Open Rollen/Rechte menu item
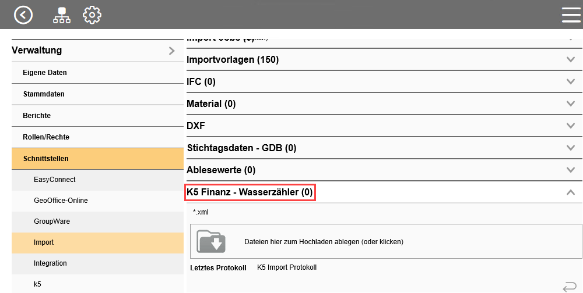 (98, 137)
